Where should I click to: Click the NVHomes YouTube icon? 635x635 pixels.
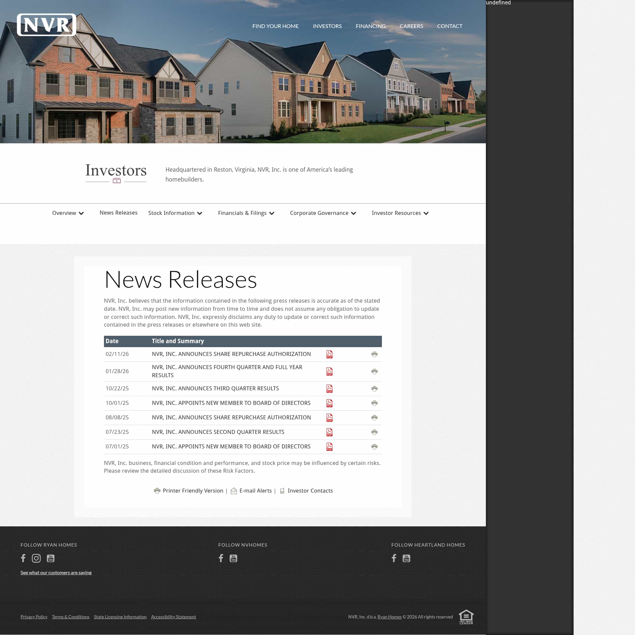tap(233, 558)
